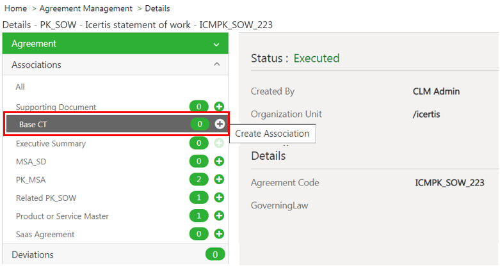The width and height of the screenshot is (500, 266).
Task: Click plus for Product or Service Master
Action: click(219, 216)
